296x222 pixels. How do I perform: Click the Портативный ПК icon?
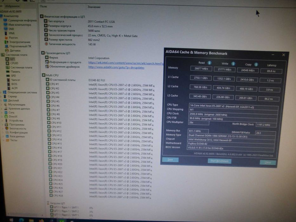(x=7, y=46)
